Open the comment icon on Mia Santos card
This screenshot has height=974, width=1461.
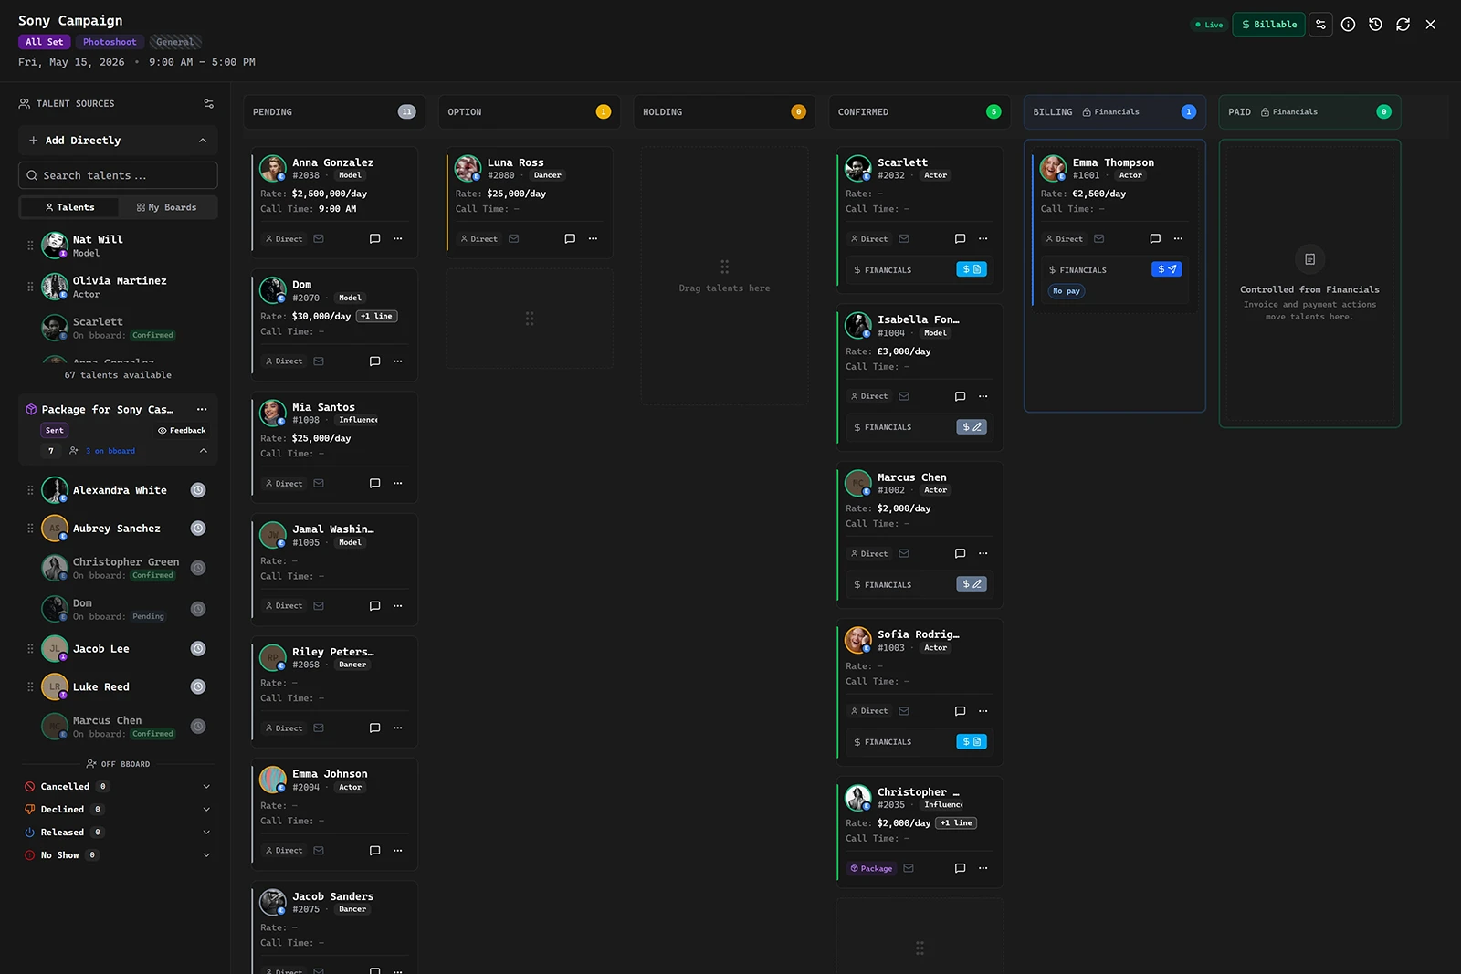(374, 484)
